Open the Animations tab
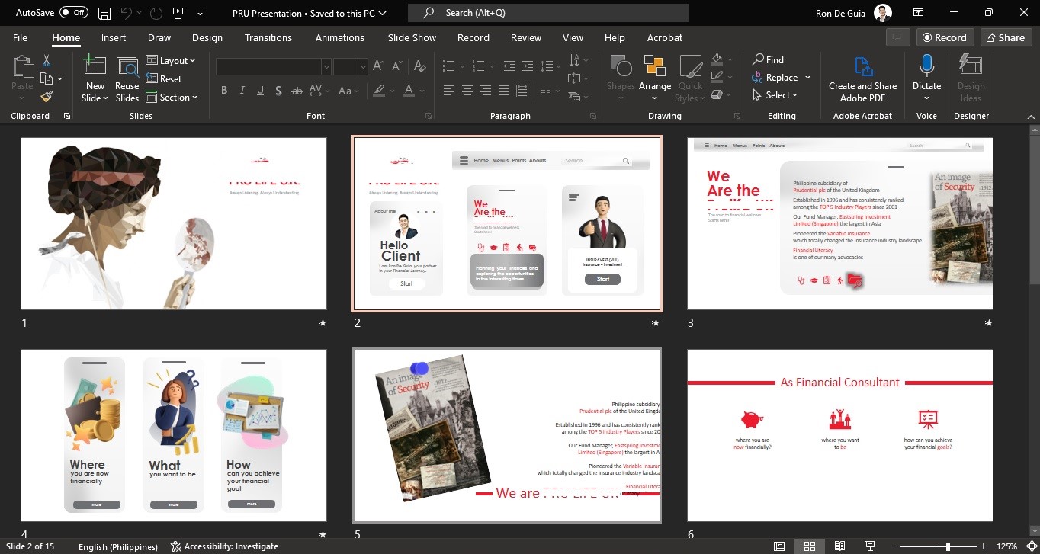This screenshot has height=554, width=1040. point(340,37)
